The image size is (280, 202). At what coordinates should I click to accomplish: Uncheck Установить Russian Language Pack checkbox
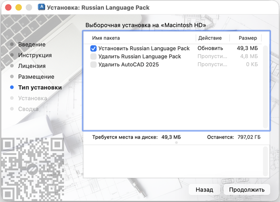pos(93,48)
